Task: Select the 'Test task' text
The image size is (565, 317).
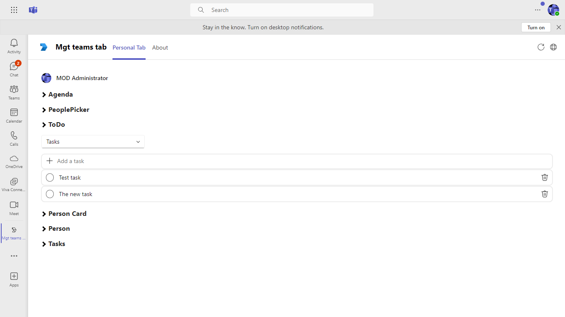Action: pyautogui.click(x=70, y=177)
